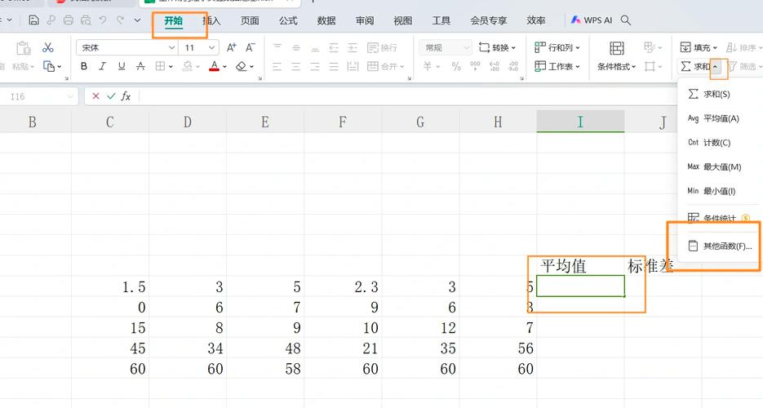Click the cell Borders icon
Image resolution: width=763 pixels, height=408 pixels.
click(x=160, y=66)
